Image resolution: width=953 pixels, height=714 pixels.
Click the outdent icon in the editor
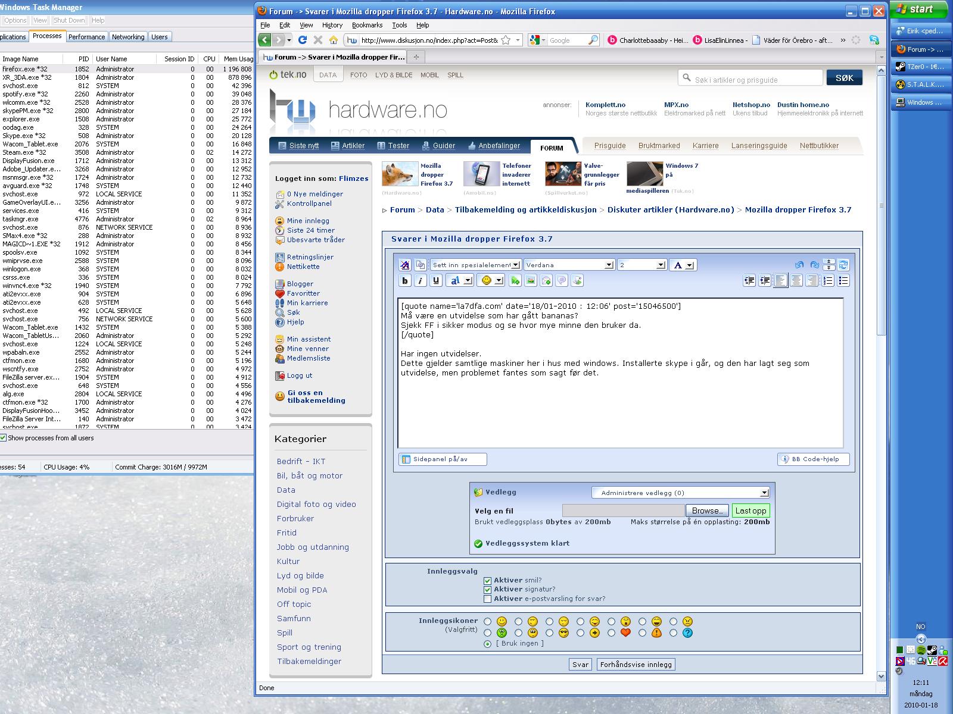click(x=749, y=281)
